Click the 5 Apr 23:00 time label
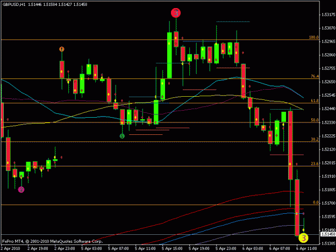Viewport: 336px width, 252px height. pos(226,249)
